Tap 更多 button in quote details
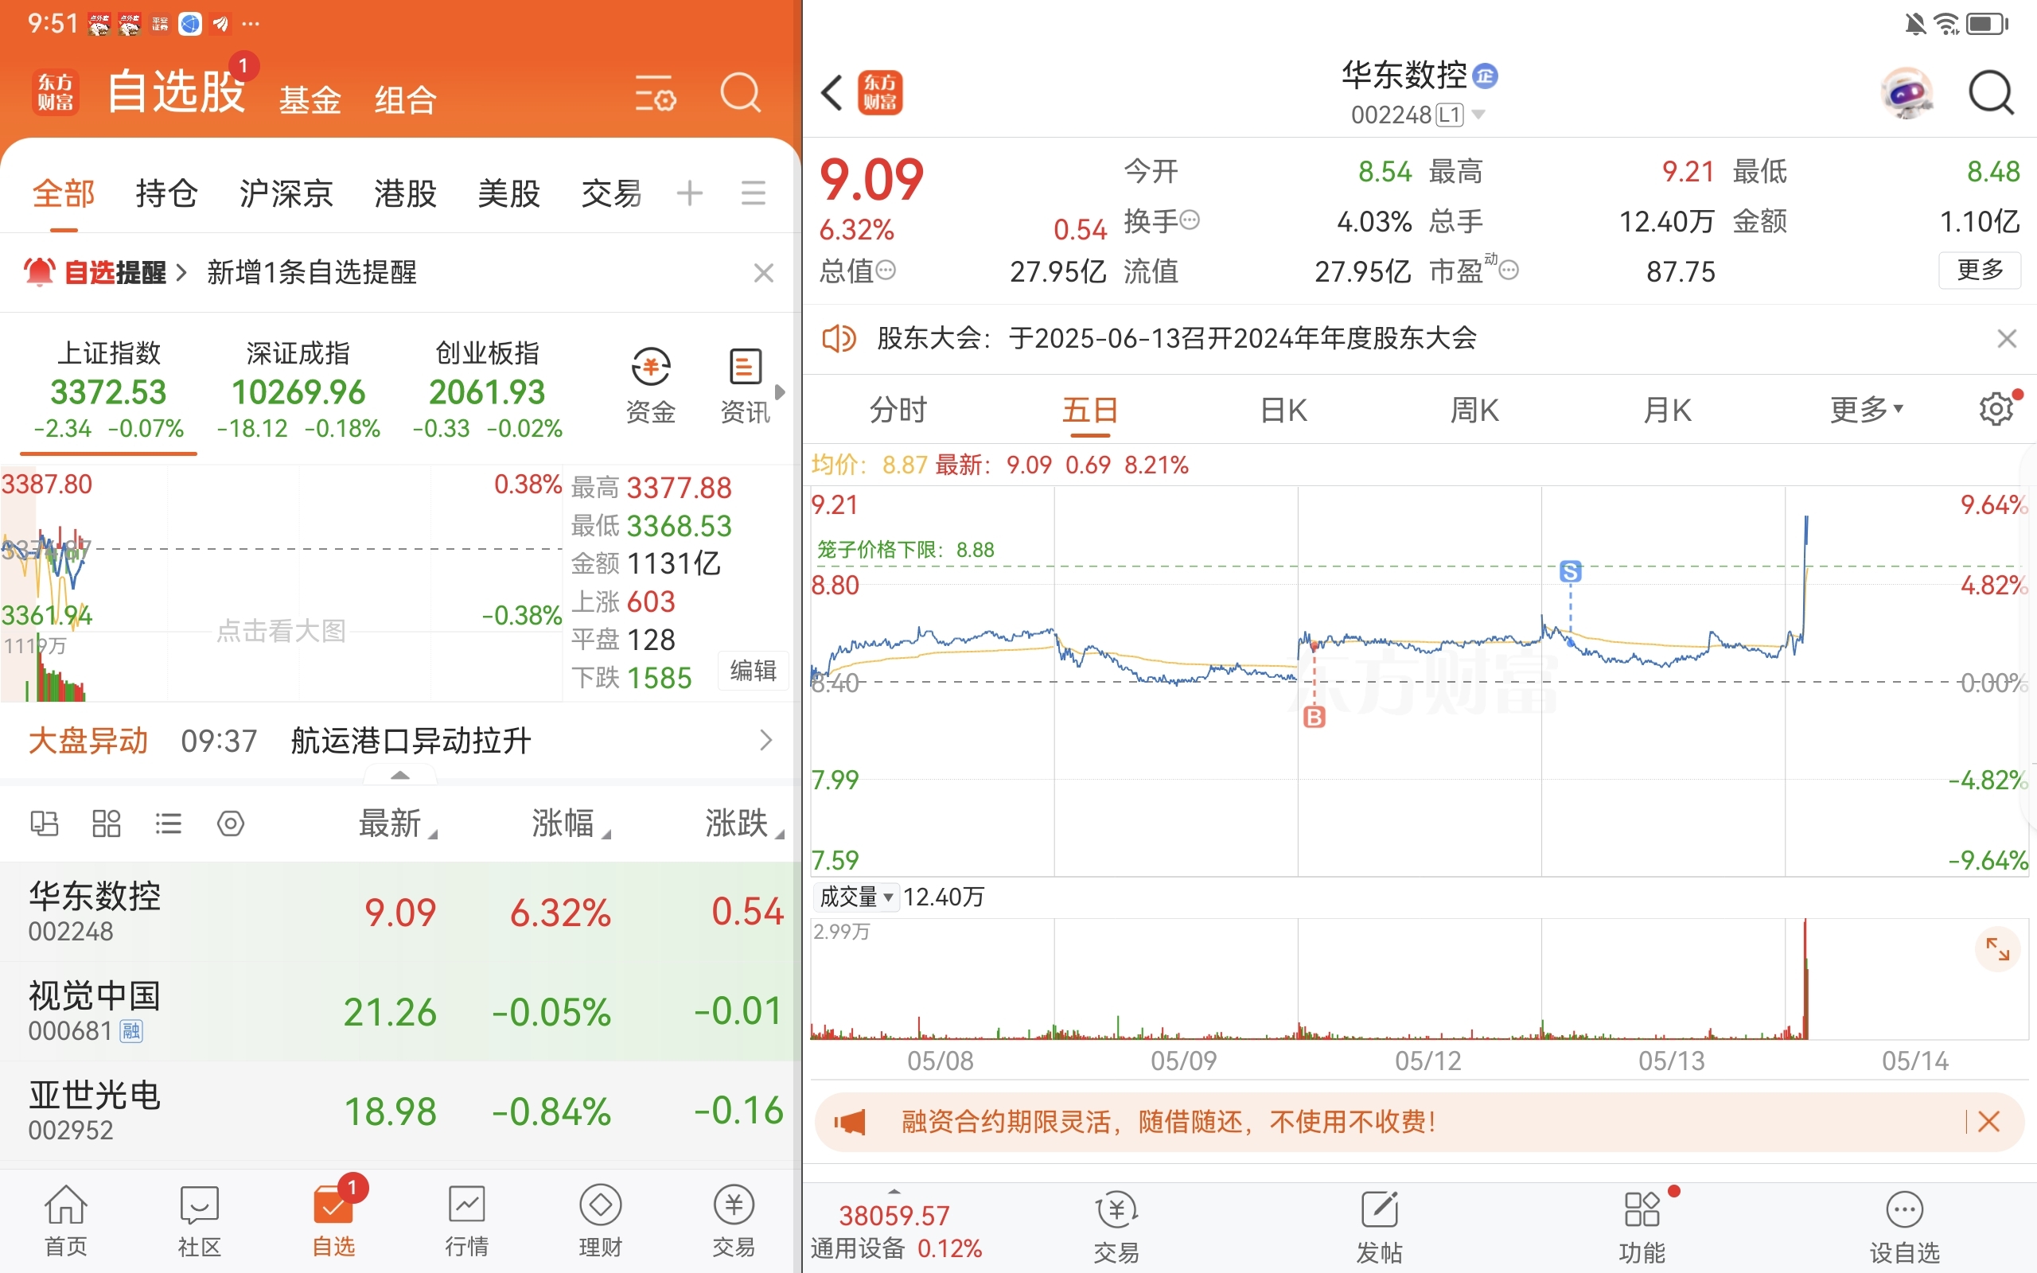The height and width of the screenshot is (1273, 2037). point(1980,271)
